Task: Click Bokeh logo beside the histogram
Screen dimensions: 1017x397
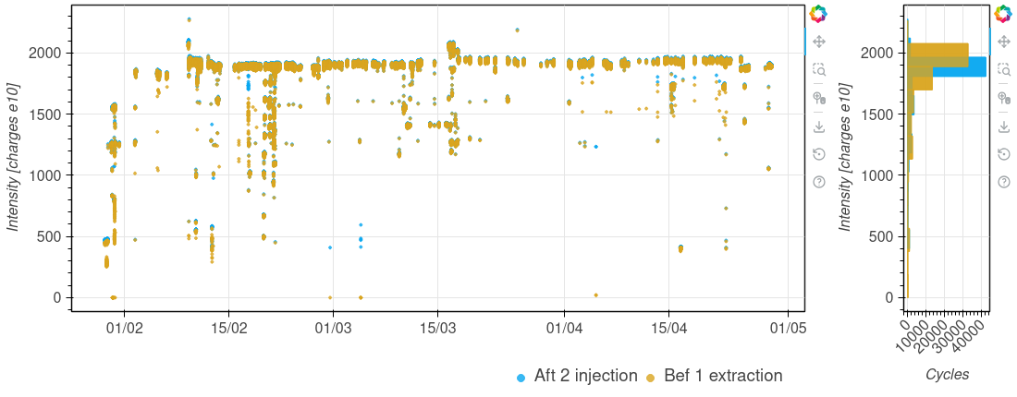Action: coord(1003,14)
